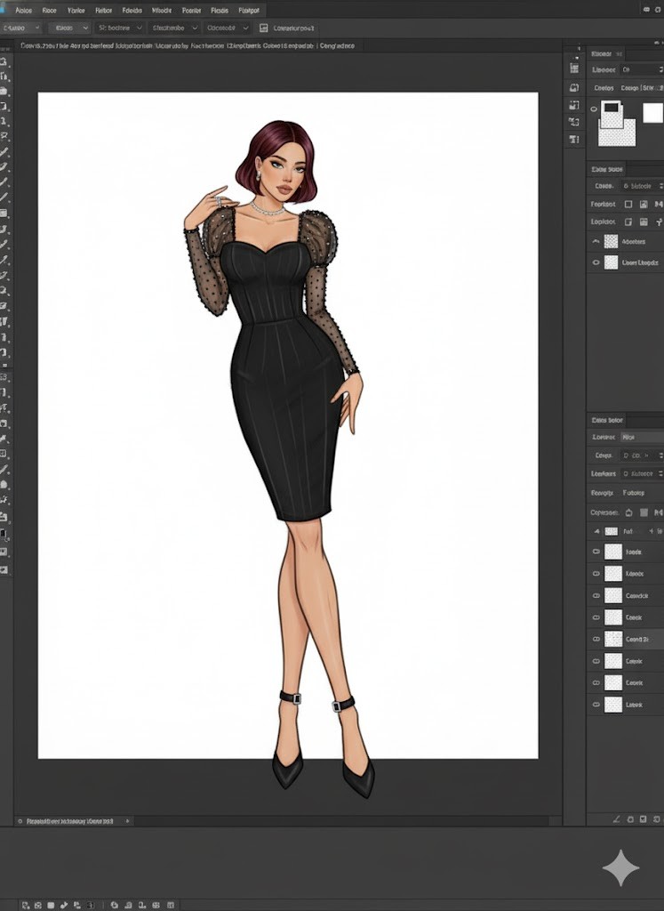
Task: Toggle visibility of the Lioer Lhepdz layer
Action: pyautogui.click(x=596, y=262)
